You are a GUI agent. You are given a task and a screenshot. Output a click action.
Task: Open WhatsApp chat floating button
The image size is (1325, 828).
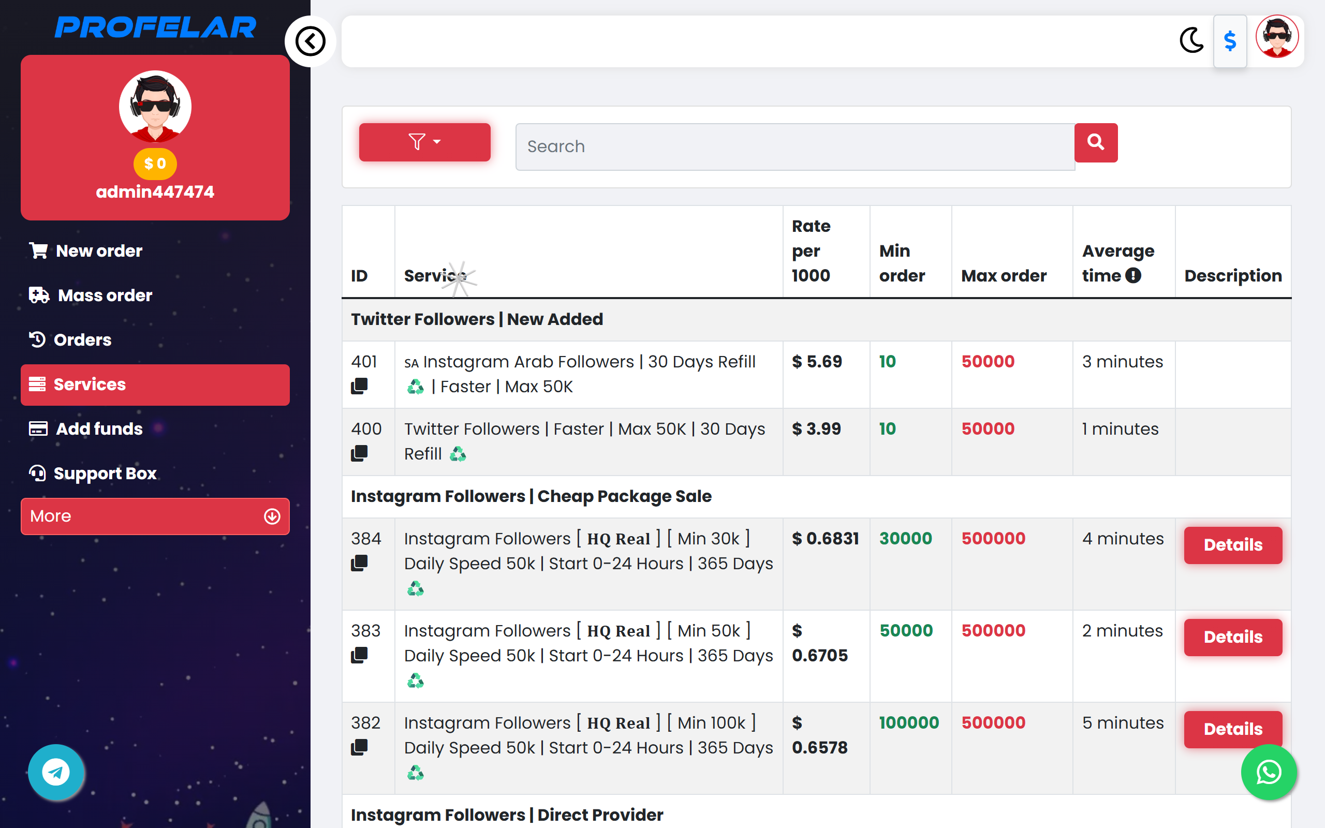1268,772
